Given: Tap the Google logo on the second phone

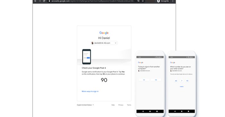Looking at the screenshot, I should (173, 62).
